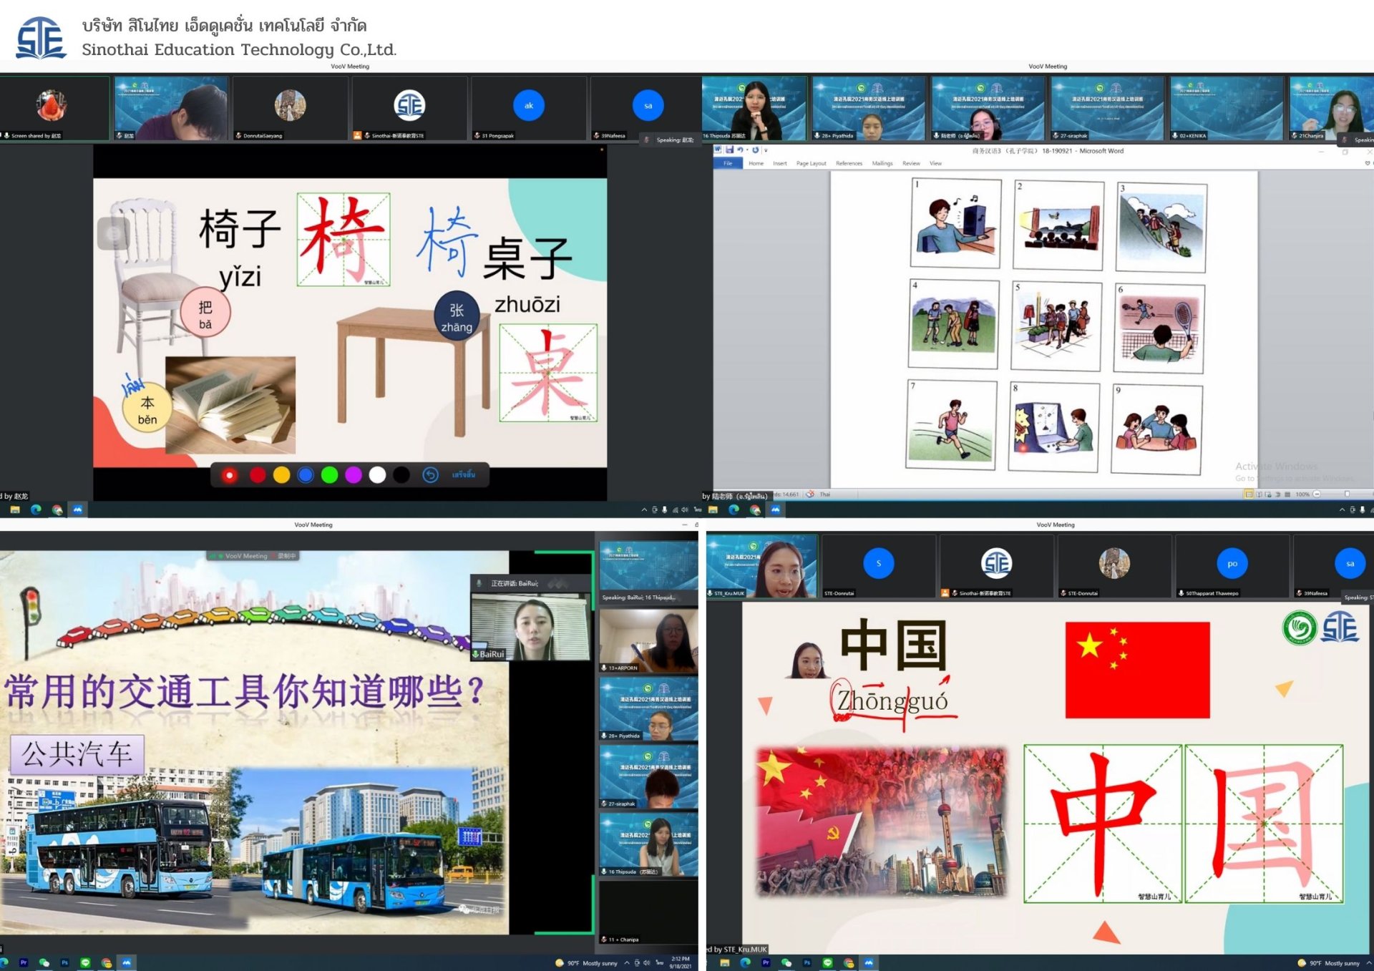Select picture 6 of tennis players
The image size is (1374, 971).
1159,328
